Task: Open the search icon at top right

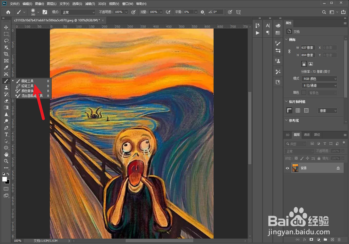Action: [x=324, y=12]
